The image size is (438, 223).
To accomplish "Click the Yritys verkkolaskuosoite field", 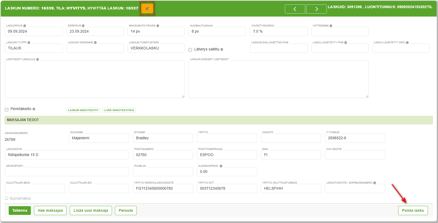I will click(163, 188).
